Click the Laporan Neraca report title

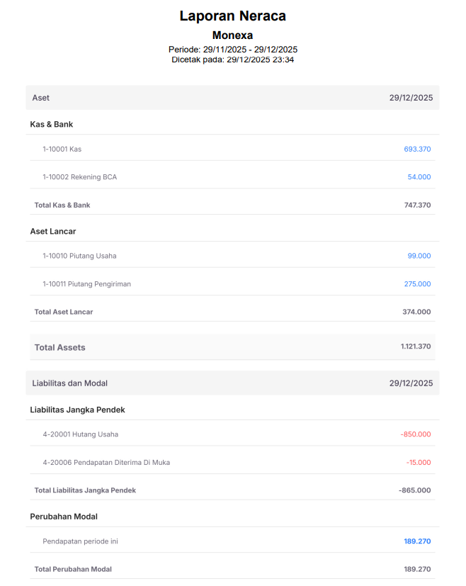(x=232, y=16)
